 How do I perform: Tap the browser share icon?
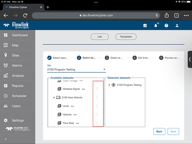(167, 15)
